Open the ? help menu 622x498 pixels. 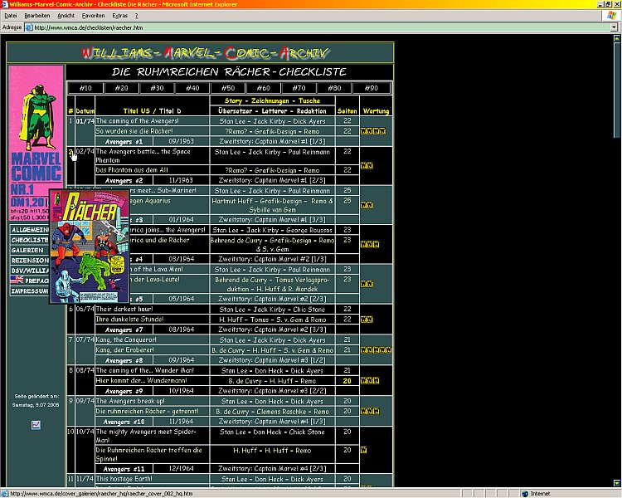click(137, 16)
